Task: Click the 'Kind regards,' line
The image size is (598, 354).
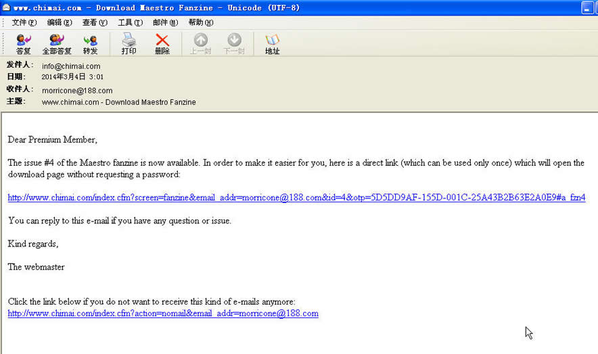Action: click(x=33, y=244)
